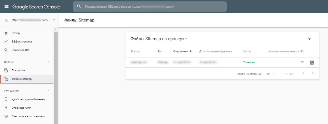Click the search magnifier icon in URL bar
Image resolution: width=328 pixels, height=124 pixels.
tap(79, 7)
